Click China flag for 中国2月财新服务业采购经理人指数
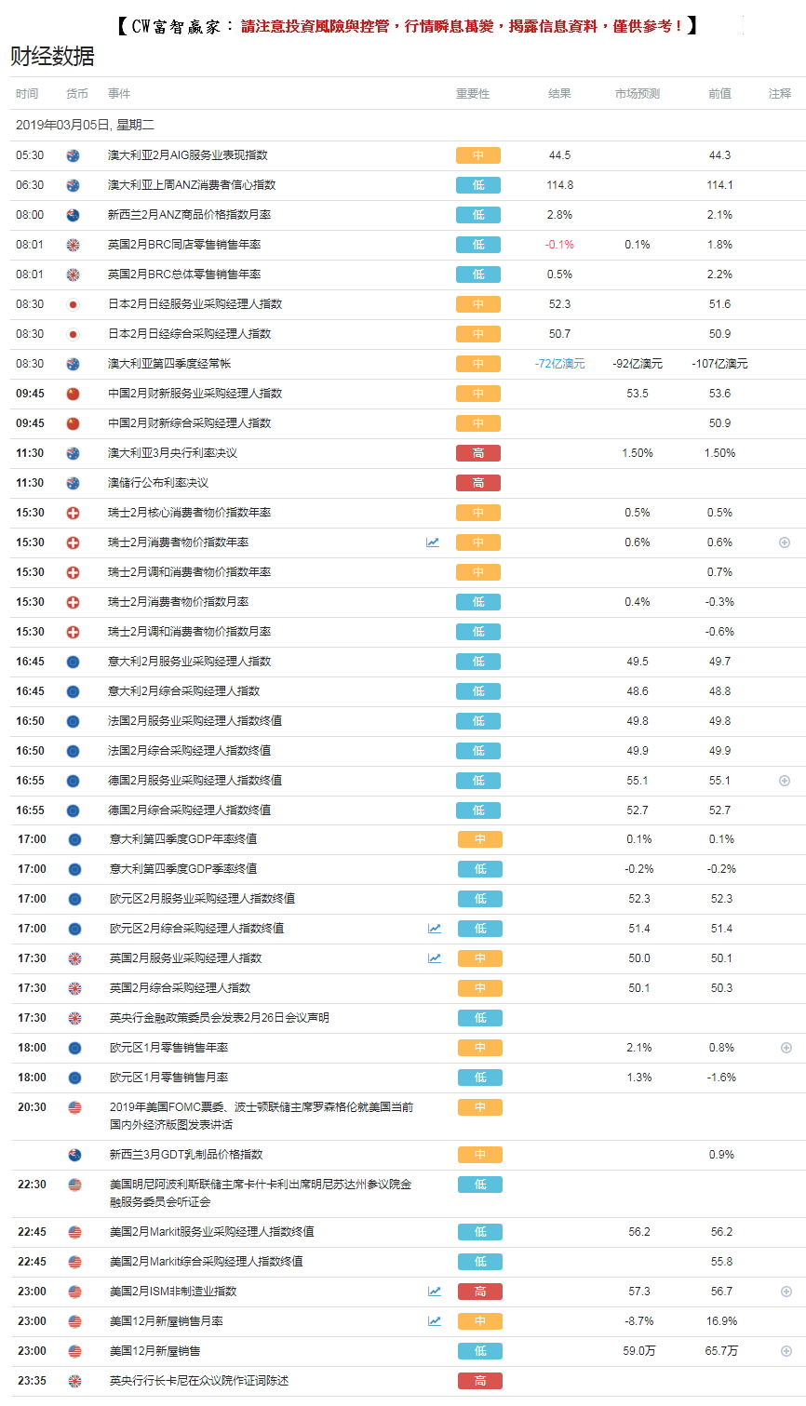The height and width of the screenshot is (1406, 806). pos(73,394)
